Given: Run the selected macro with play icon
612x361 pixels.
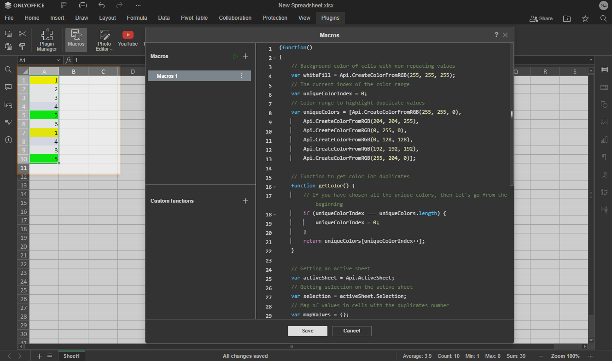Looking at the screenshot, I should coord(235,56).
